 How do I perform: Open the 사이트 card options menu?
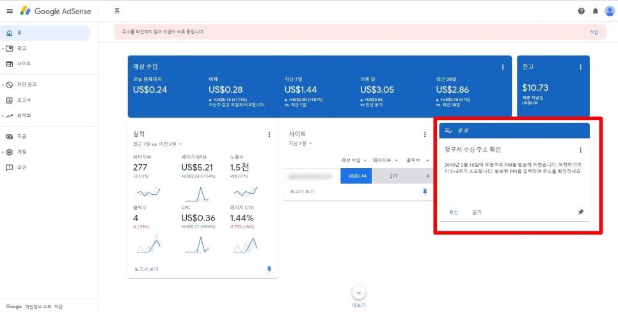point(425,134)
